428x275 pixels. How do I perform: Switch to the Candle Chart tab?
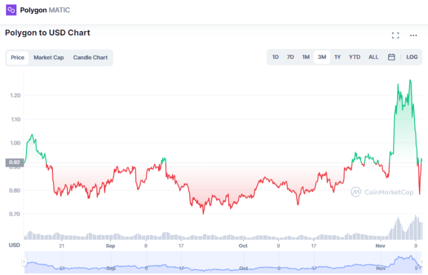click(90, 57)
